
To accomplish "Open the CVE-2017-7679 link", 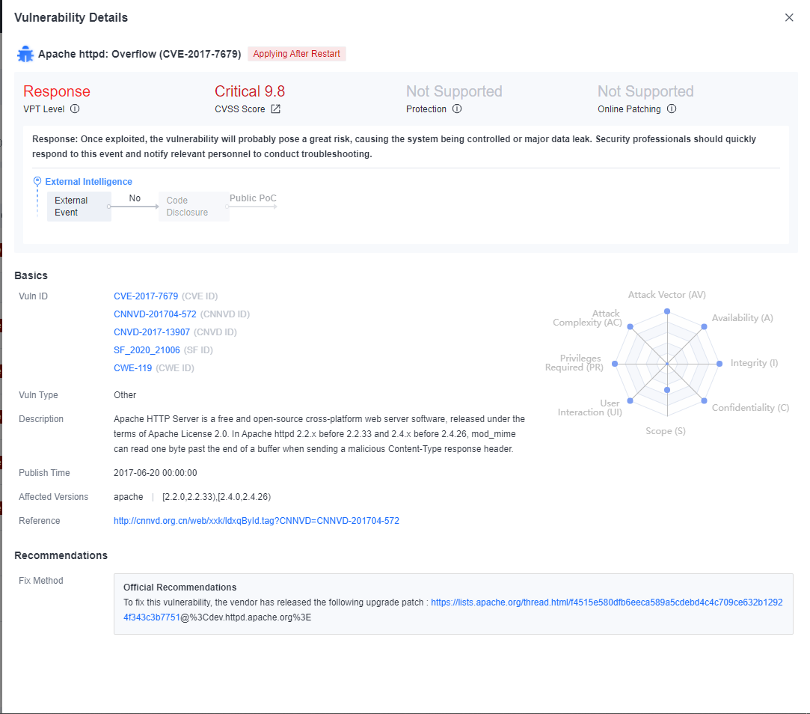I will 147,296.
